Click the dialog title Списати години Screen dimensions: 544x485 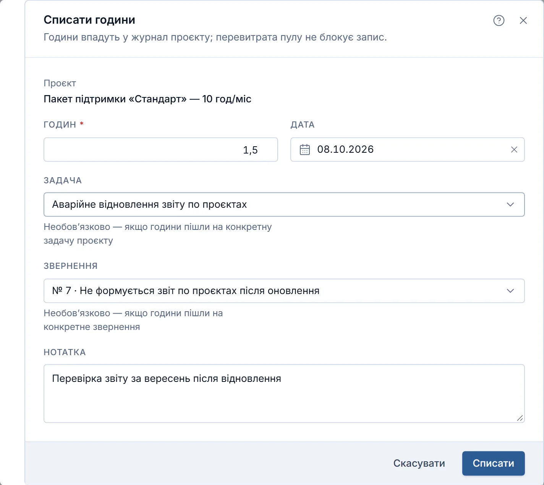pos(89,20)
